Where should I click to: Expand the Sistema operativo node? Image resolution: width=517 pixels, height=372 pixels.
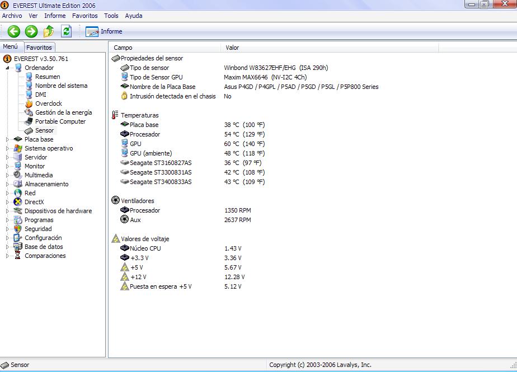coord(7,148)
